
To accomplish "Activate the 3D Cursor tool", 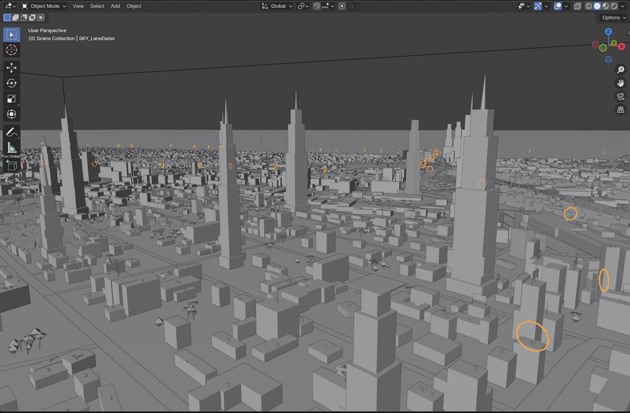I will [x=12, y=50].
